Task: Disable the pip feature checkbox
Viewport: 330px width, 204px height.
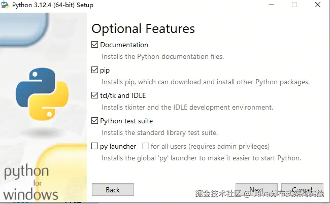Action: (x=94, y=70)
